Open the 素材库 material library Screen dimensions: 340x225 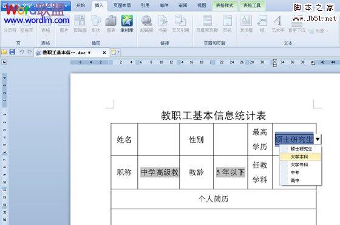(x=127, y=24)
